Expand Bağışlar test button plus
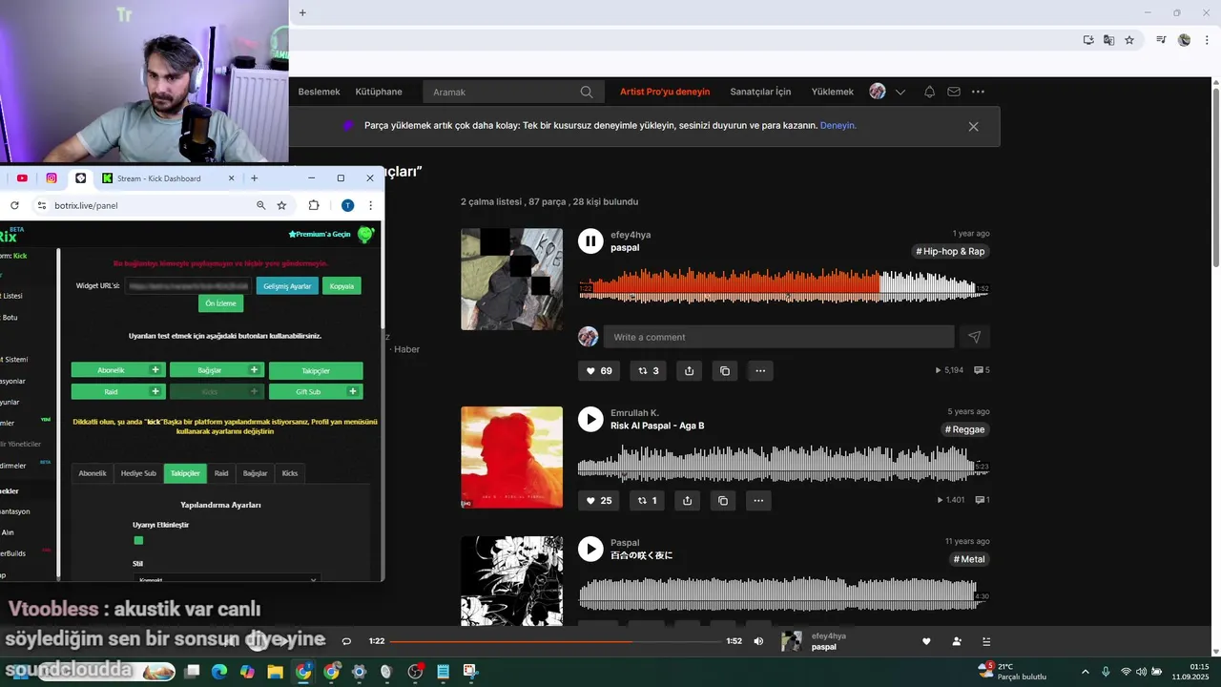1221x687 pixels. [254, 369]
